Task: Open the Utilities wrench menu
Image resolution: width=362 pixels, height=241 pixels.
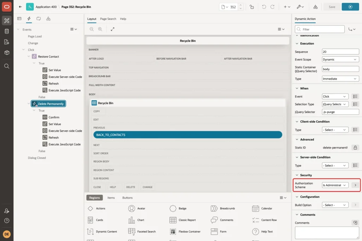Action: click(x=300, y=7)
